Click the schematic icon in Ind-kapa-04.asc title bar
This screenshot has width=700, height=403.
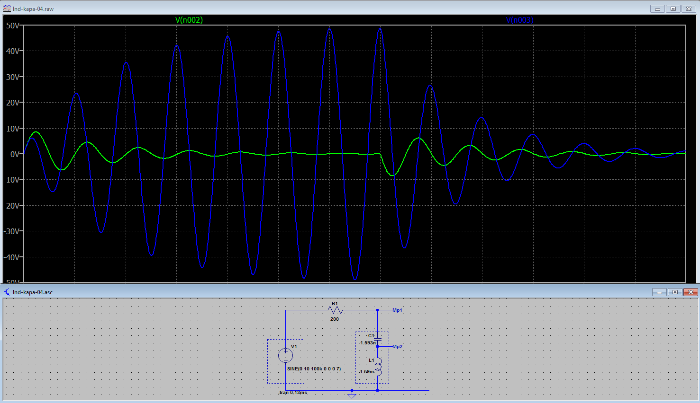(7, 292)
